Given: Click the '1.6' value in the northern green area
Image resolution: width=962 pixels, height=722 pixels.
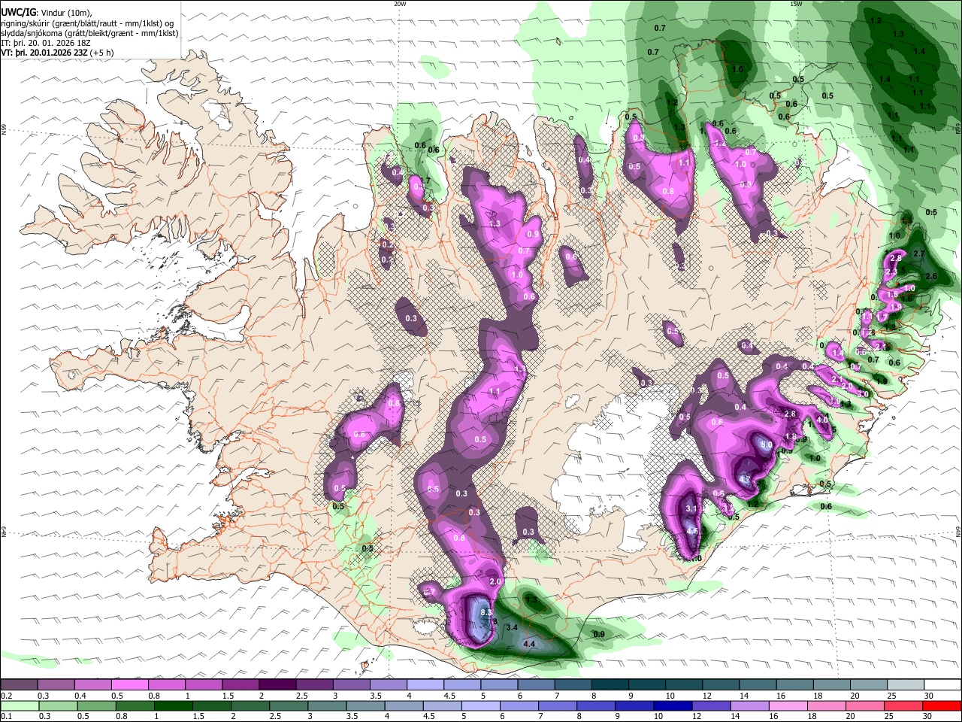Looking at the screenshot, I should click(737, 69).
